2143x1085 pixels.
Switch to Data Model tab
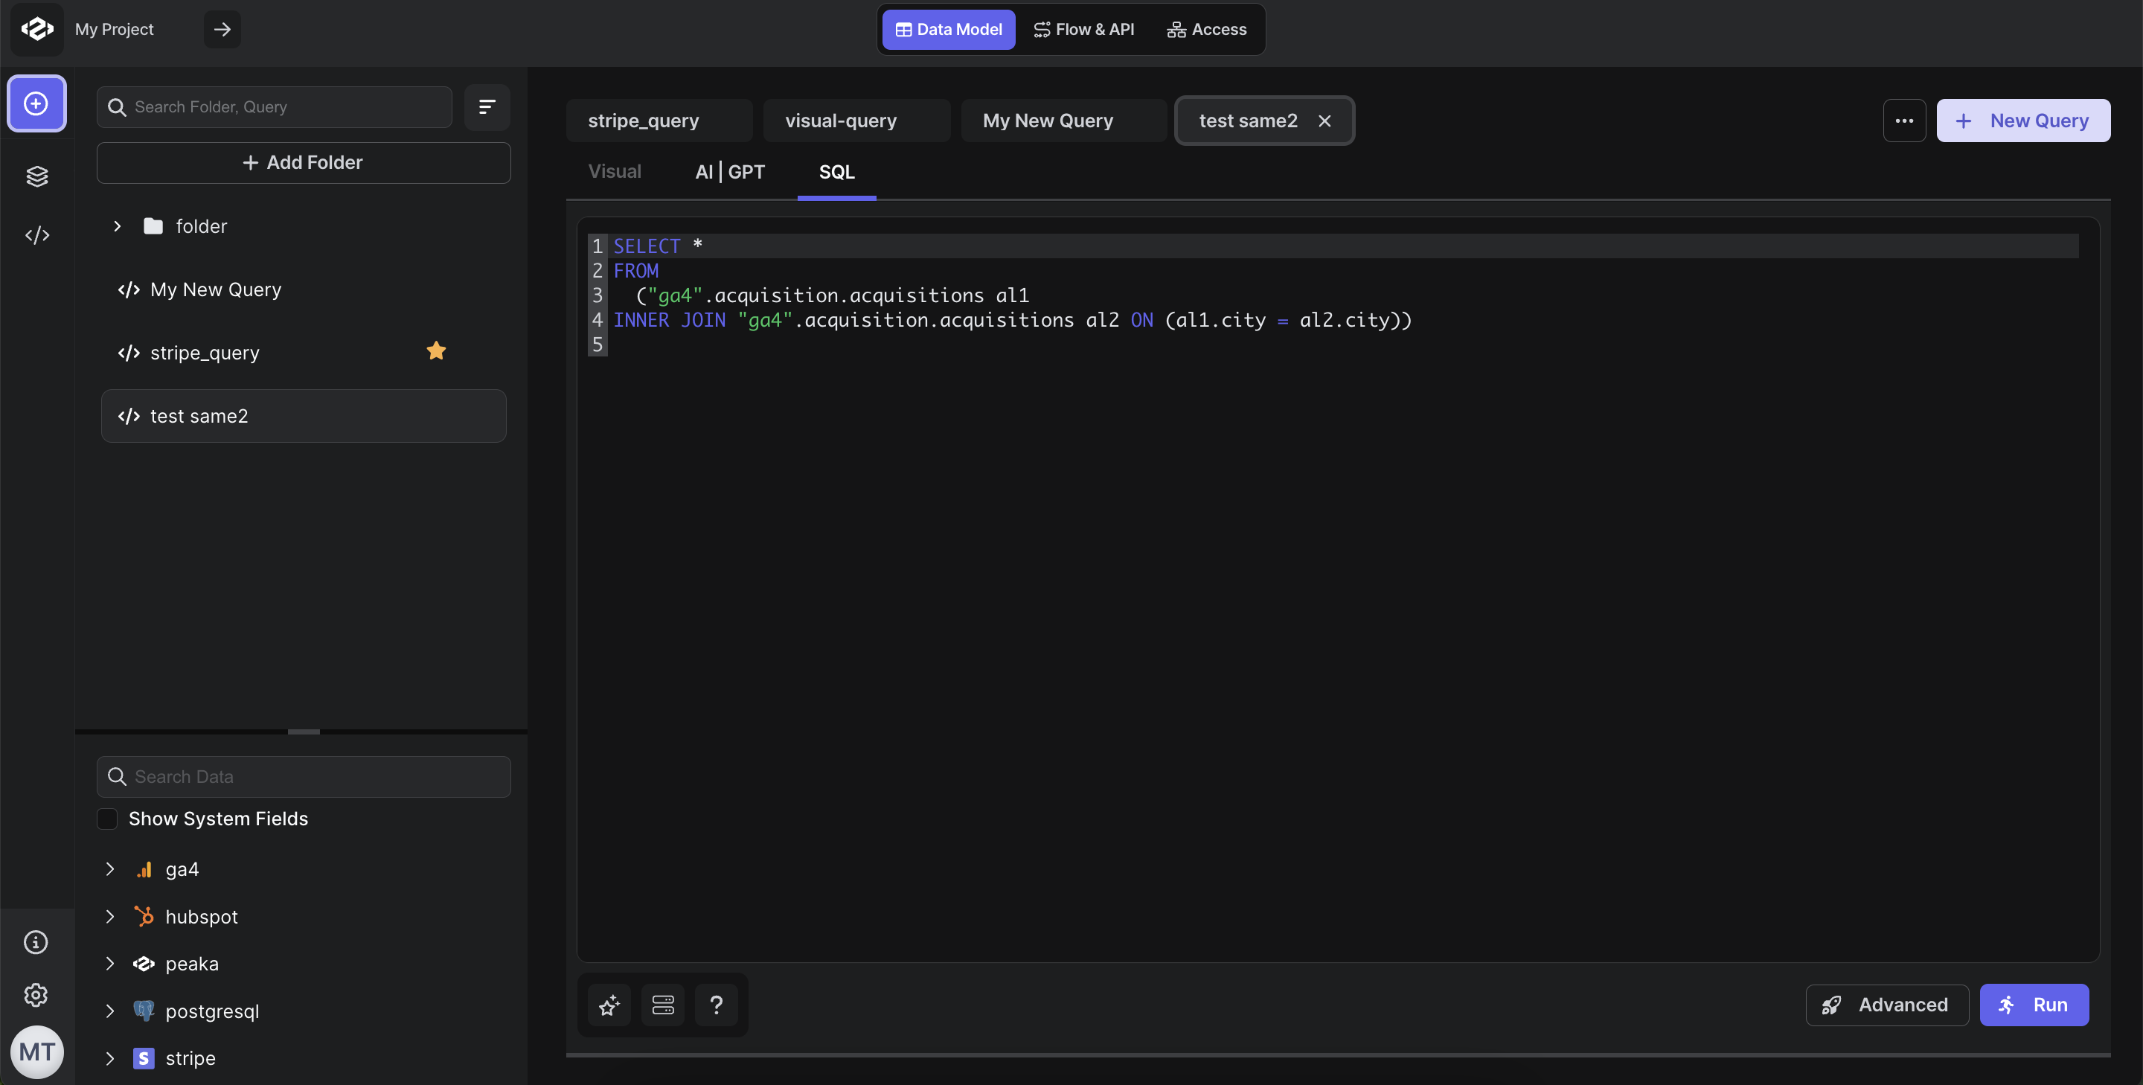tap(949, 29)
